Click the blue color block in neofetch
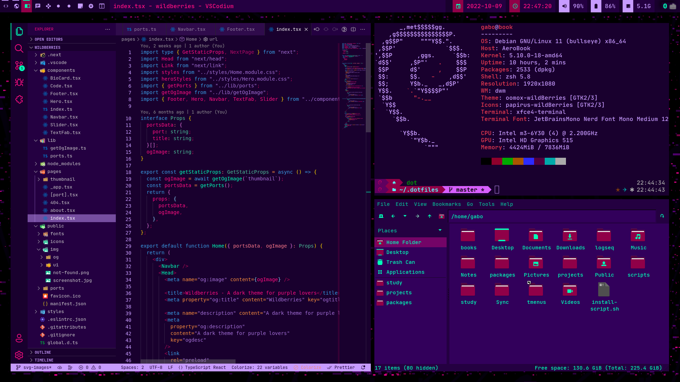This screenshot has width=680, height=382. coord(528,161)
